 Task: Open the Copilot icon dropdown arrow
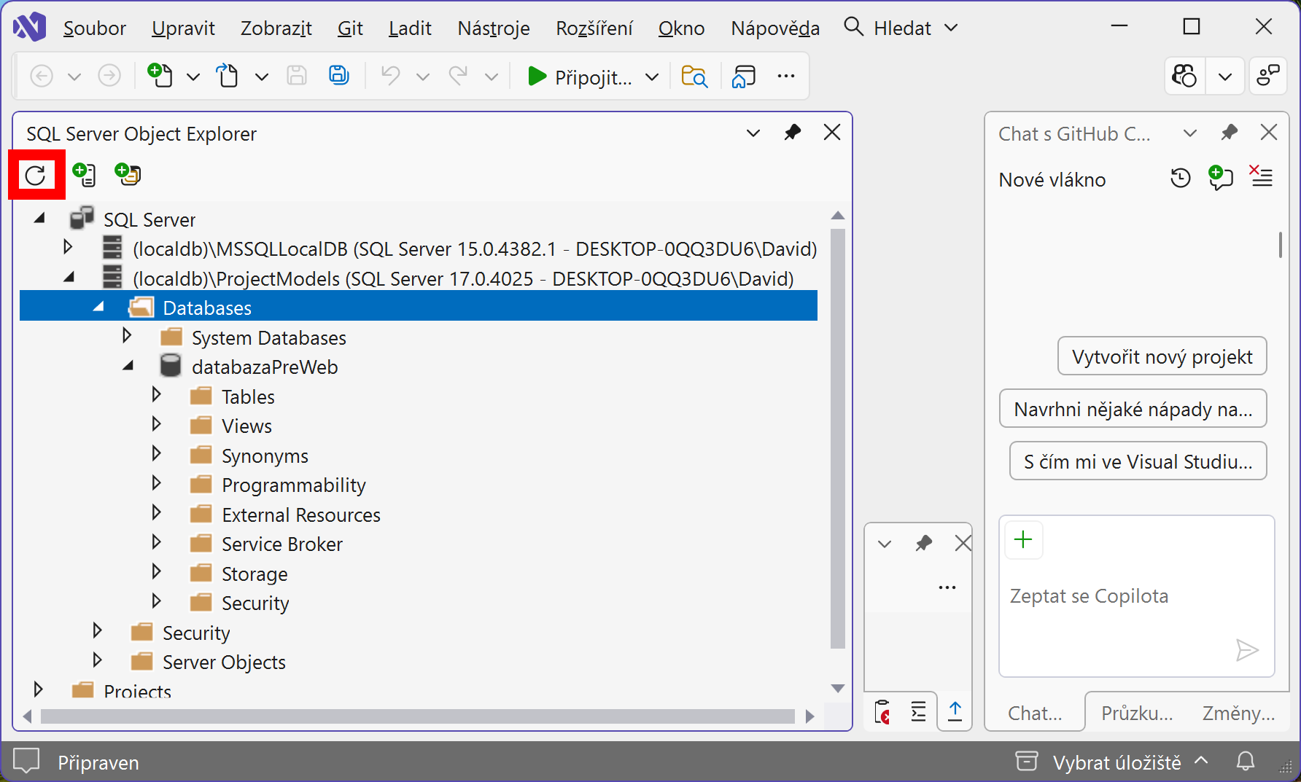[1225, 76]
